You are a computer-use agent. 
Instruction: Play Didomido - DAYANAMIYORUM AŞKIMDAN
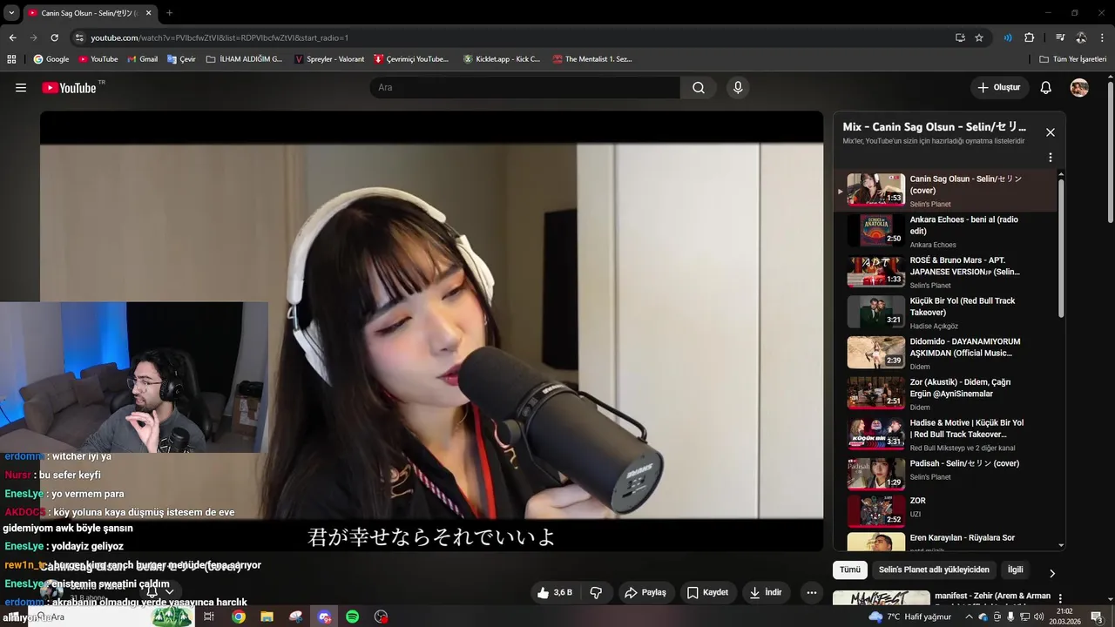pyautogui.click(x=944, y=354)
